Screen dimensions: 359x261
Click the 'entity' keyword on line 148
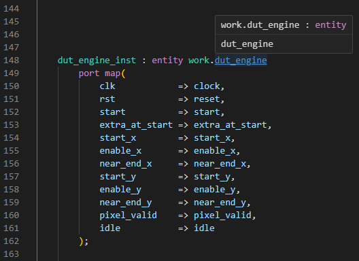(167, 60)
